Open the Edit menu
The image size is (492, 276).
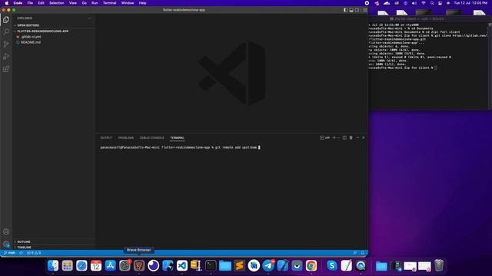41,3
